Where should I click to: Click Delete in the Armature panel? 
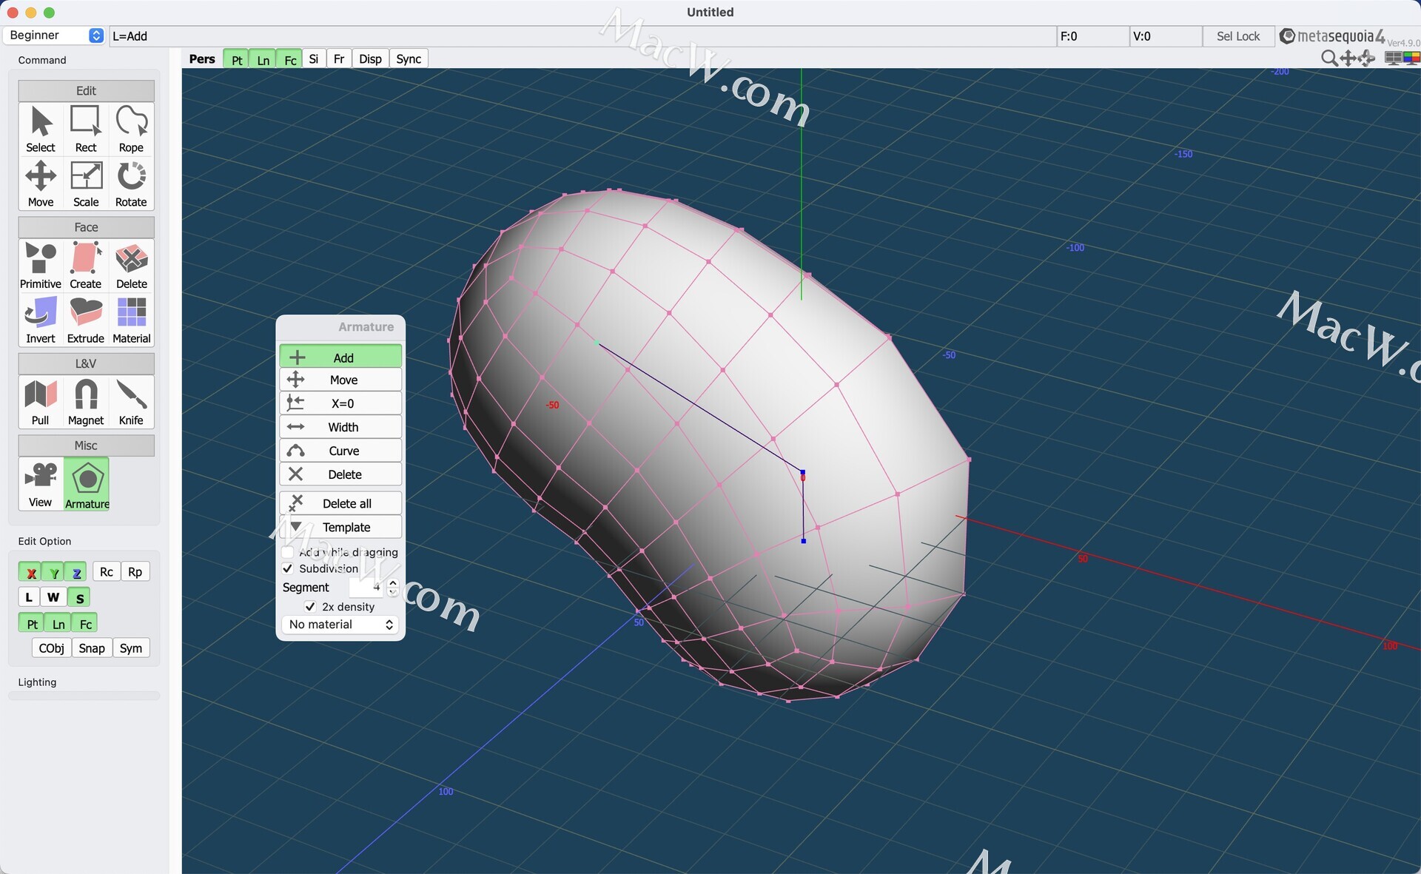pos(340,474)
